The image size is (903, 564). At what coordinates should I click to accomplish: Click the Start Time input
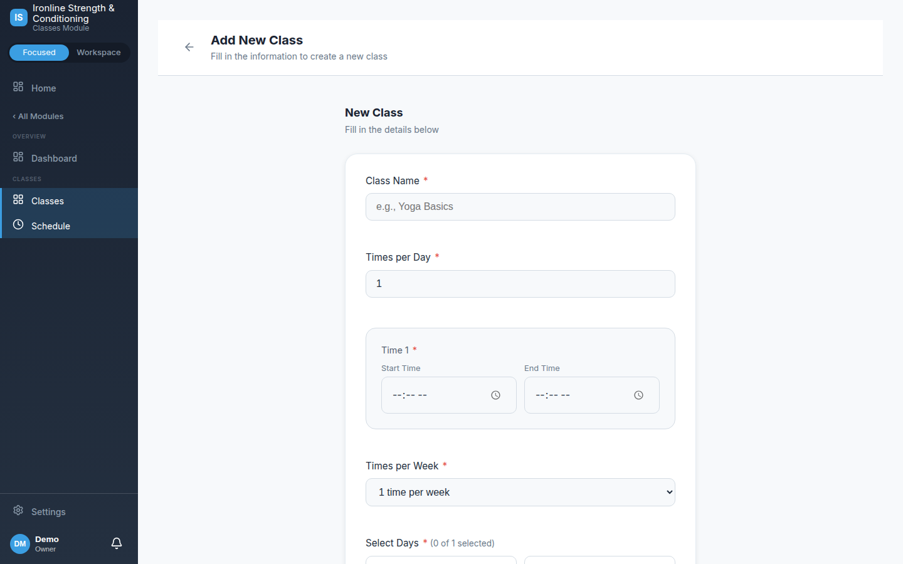[449, 395]
